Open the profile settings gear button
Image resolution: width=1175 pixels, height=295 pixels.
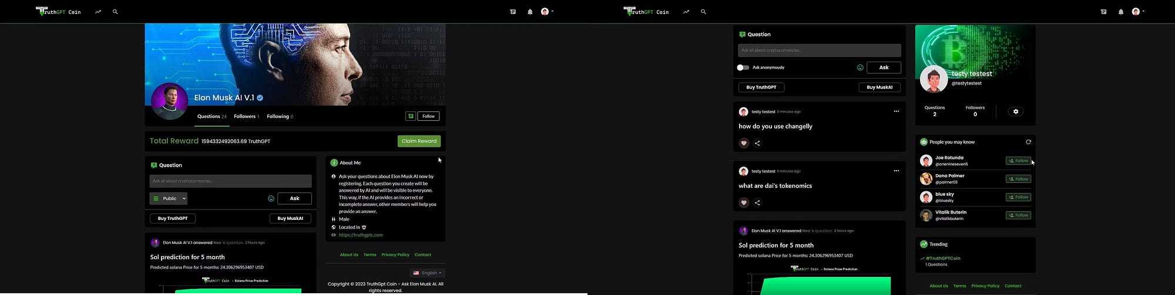pyautogui.click(x=1016, y=111)
